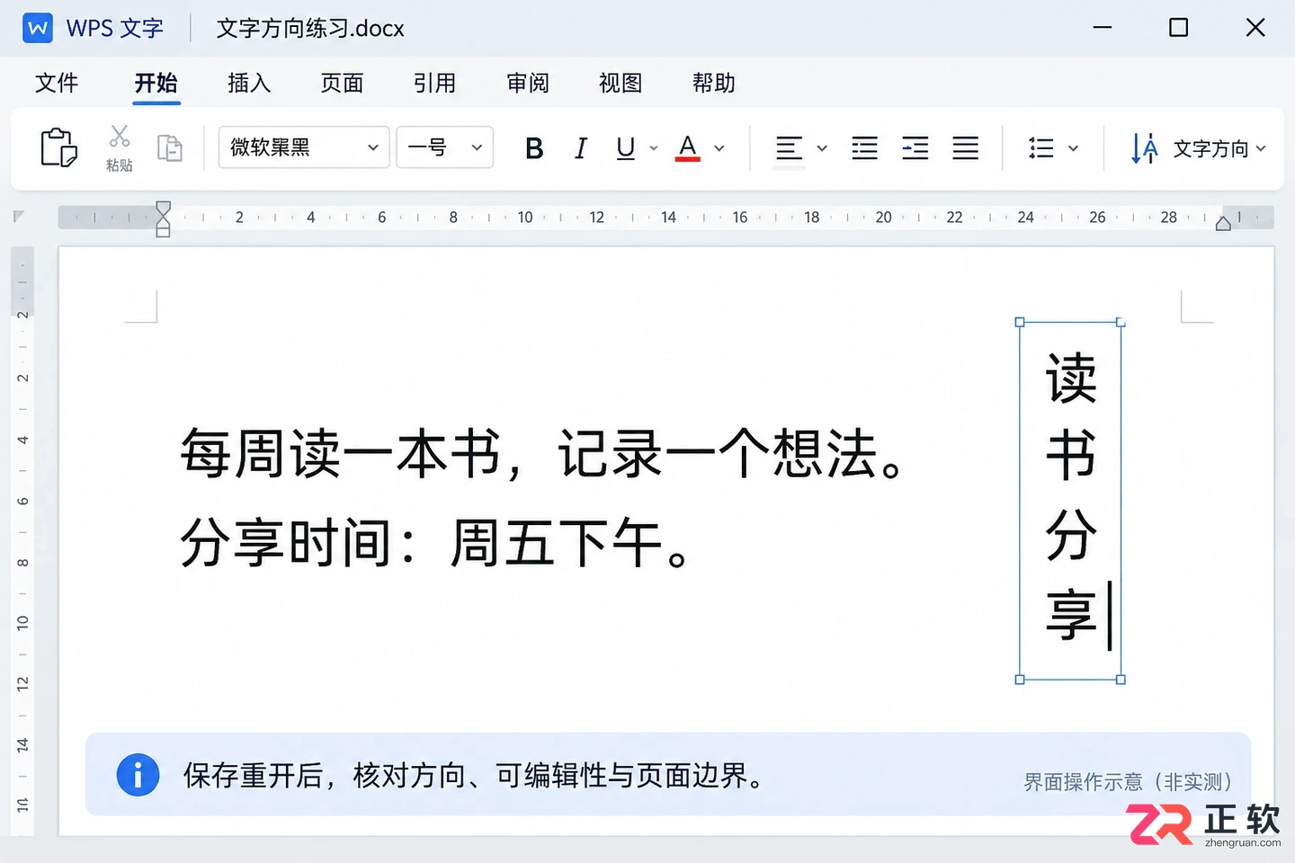Switch to the 视图 tab
The height and width of the screenshot is (863, 1295).
pos(621,83)
